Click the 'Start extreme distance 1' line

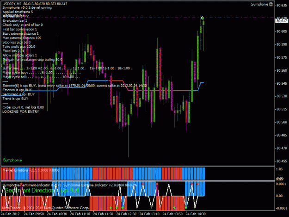[x=20, y=34]
